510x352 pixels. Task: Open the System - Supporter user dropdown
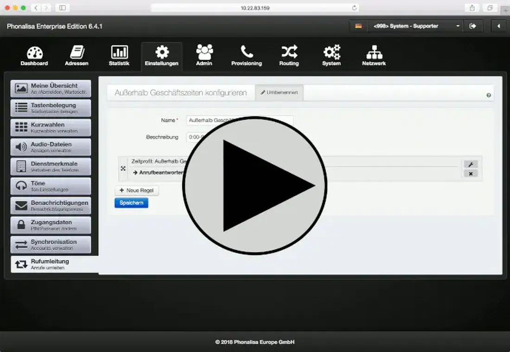(416, 26)
